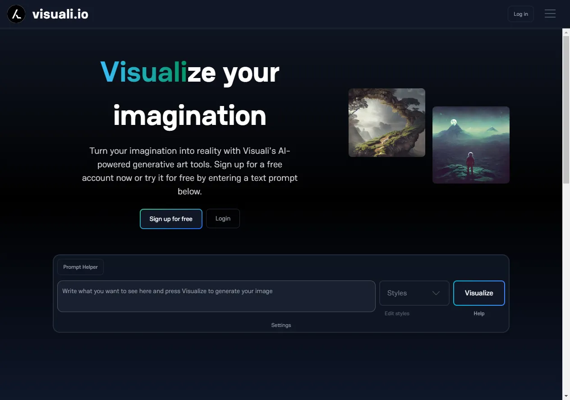The height and width of the screenshot is (400, 570).
Task: Click the Visualize button
Action: point(479,293)
